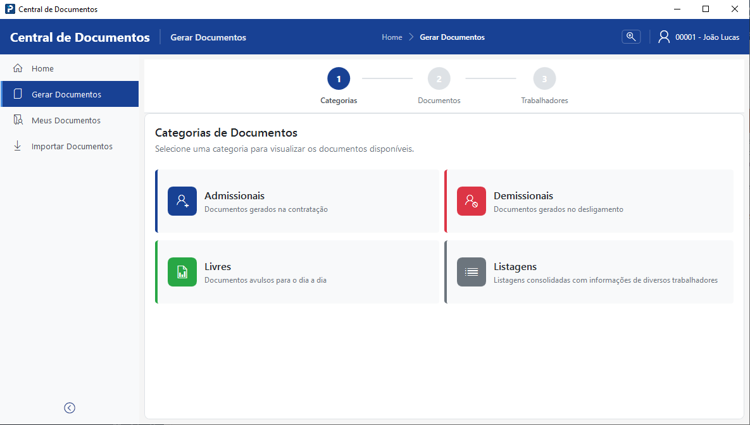
Task: Click the gray Listagens list icon
Action: [471, 271]
